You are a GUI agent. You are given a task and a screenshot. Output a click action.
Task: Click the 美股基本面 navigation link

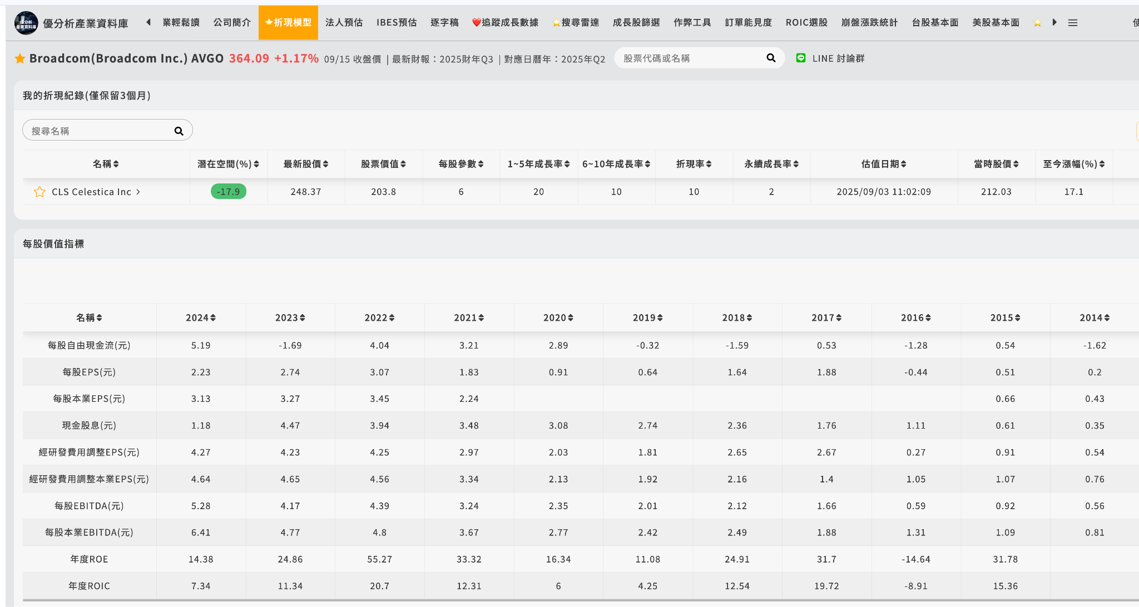[996, 22]
